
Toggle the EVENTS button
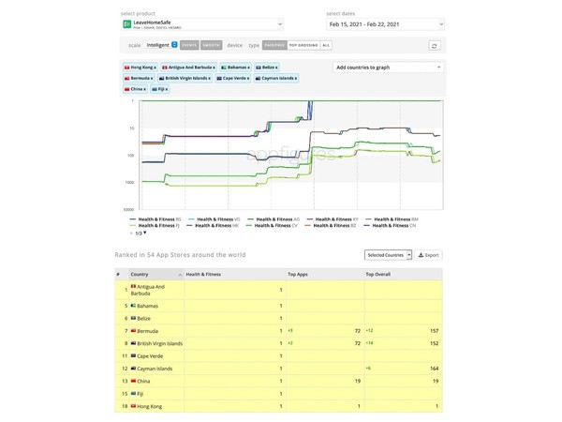[x=189, y=45]
